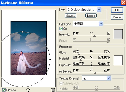126x92 pixels.
Task: Click the Gloss value -67
Action: (91, 51)
